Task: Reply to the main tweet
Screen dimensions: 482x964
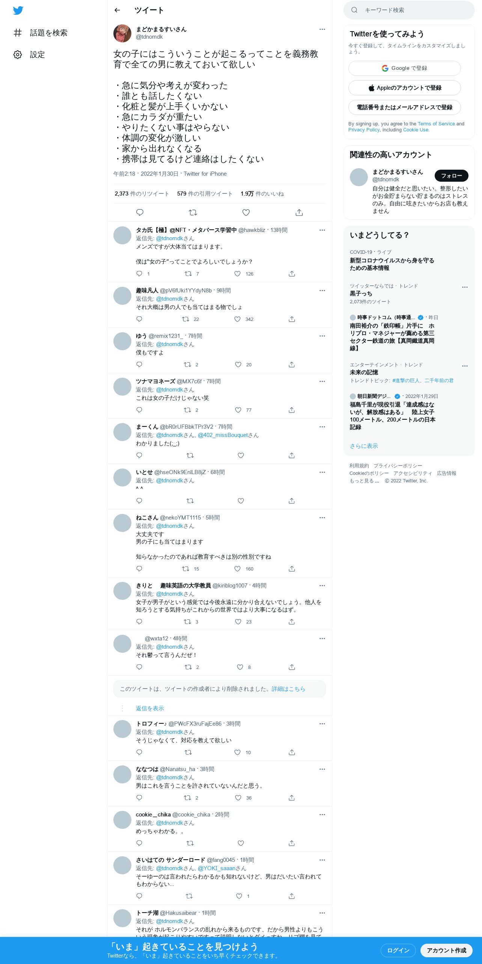Action: pos(140,212)
